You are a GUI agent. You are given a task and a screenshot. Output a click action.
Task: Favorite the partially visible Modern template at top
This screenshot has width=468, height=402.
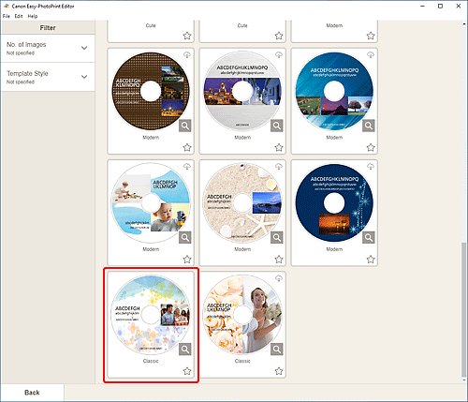pyautogui.click(x=371, y=36)
